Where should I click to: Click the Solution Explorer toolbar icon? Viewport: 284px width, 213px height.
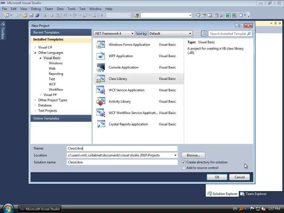tap(197, 16)
